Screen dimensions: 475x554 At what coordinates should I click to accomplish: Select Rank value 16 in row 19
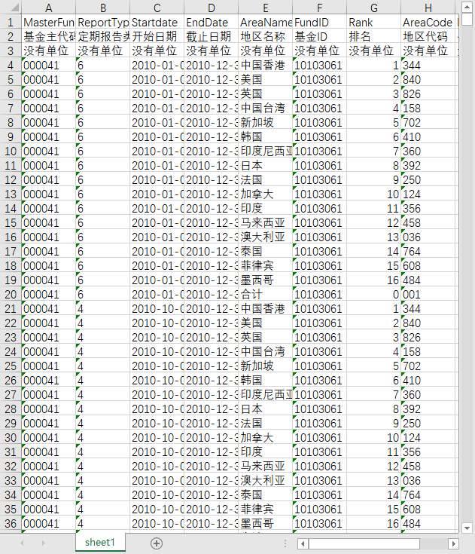click(x=373, y=280)
